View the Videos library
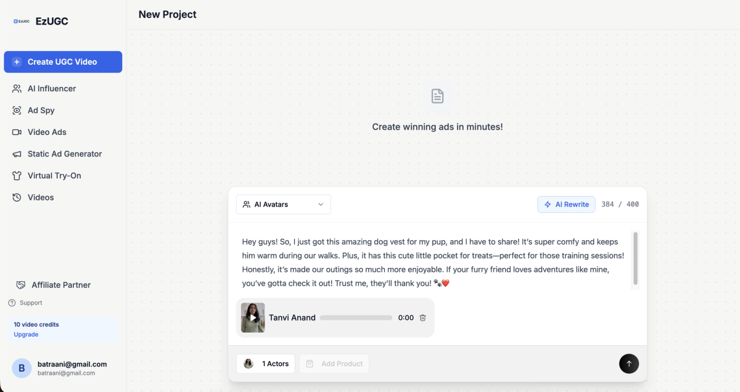 point(41,197)
